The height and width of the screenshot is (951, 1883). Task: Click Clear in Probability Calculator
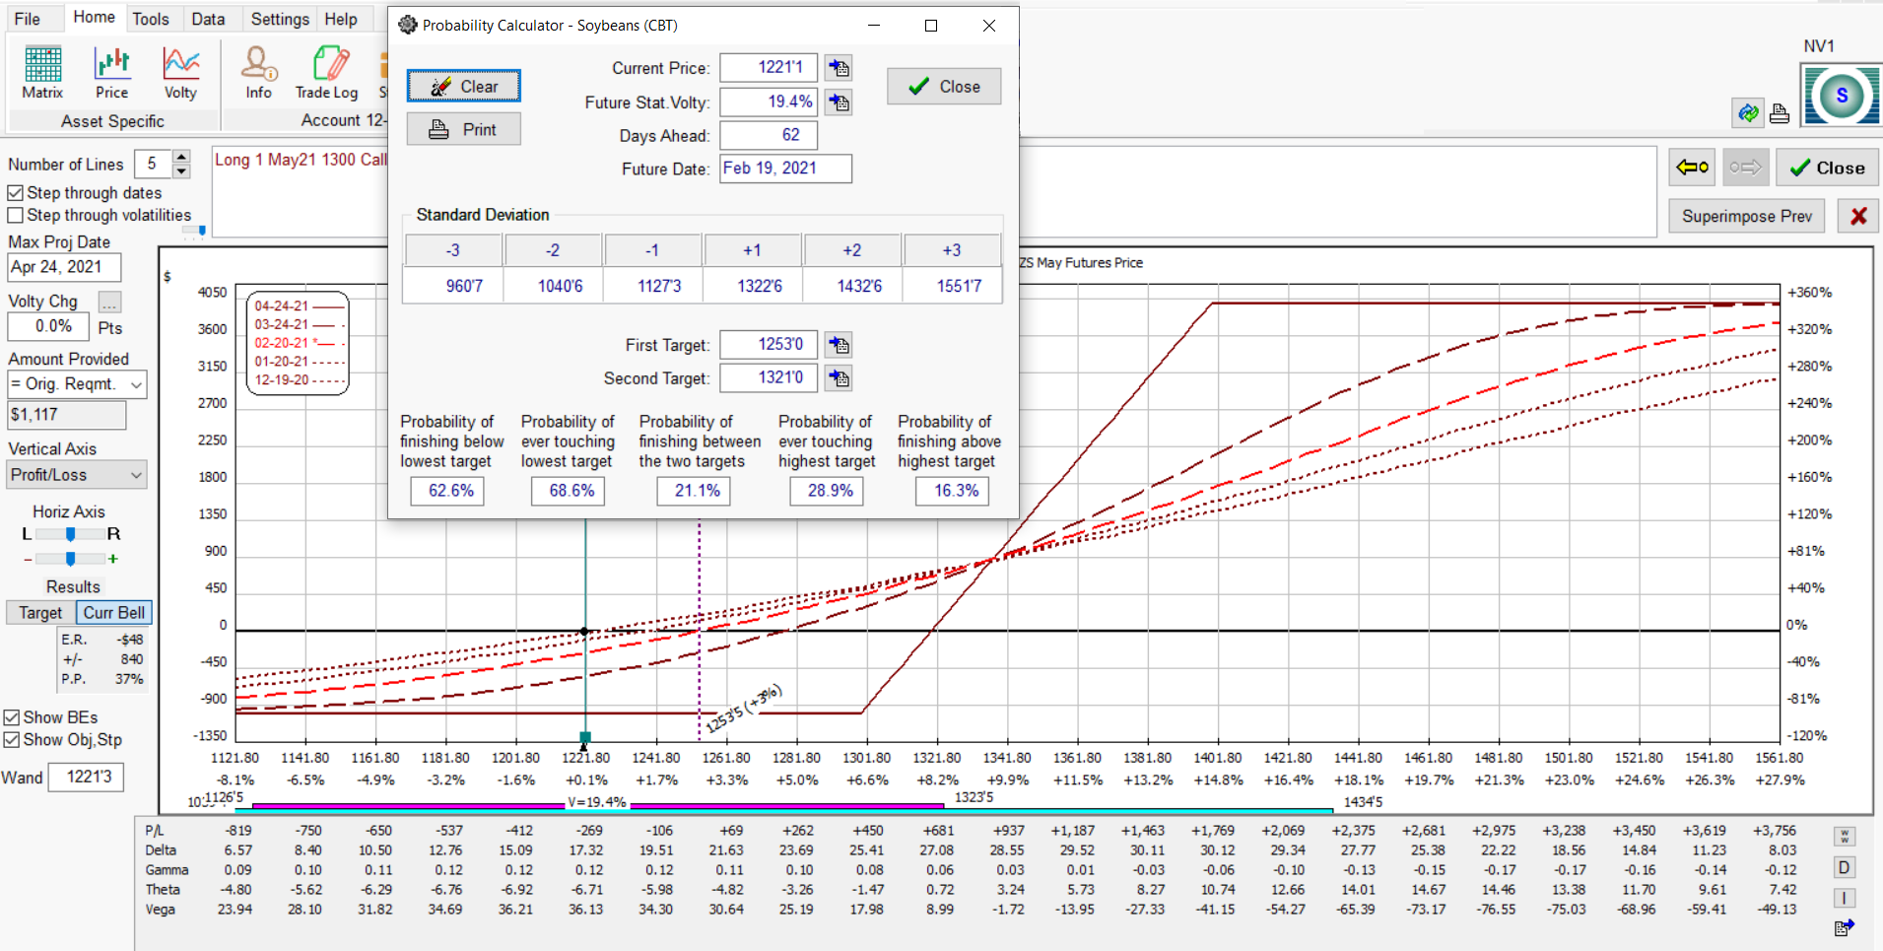click(x=463, y=86)
